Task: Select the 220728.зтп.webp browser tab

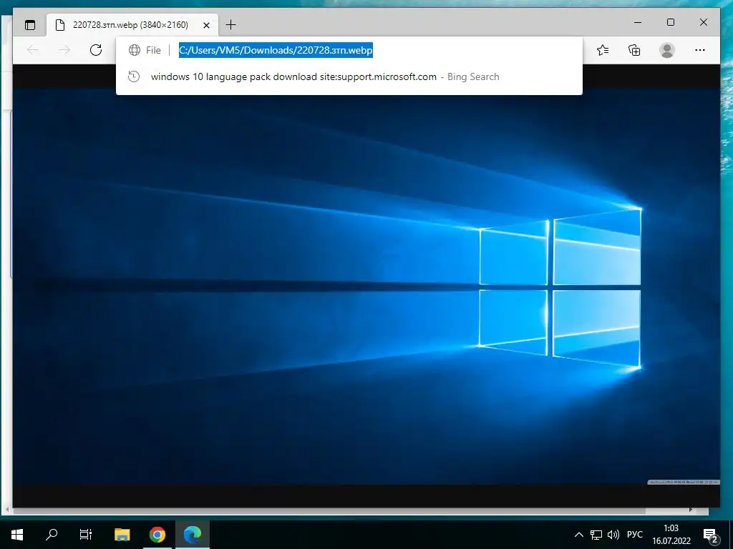Action: (132, 25)
